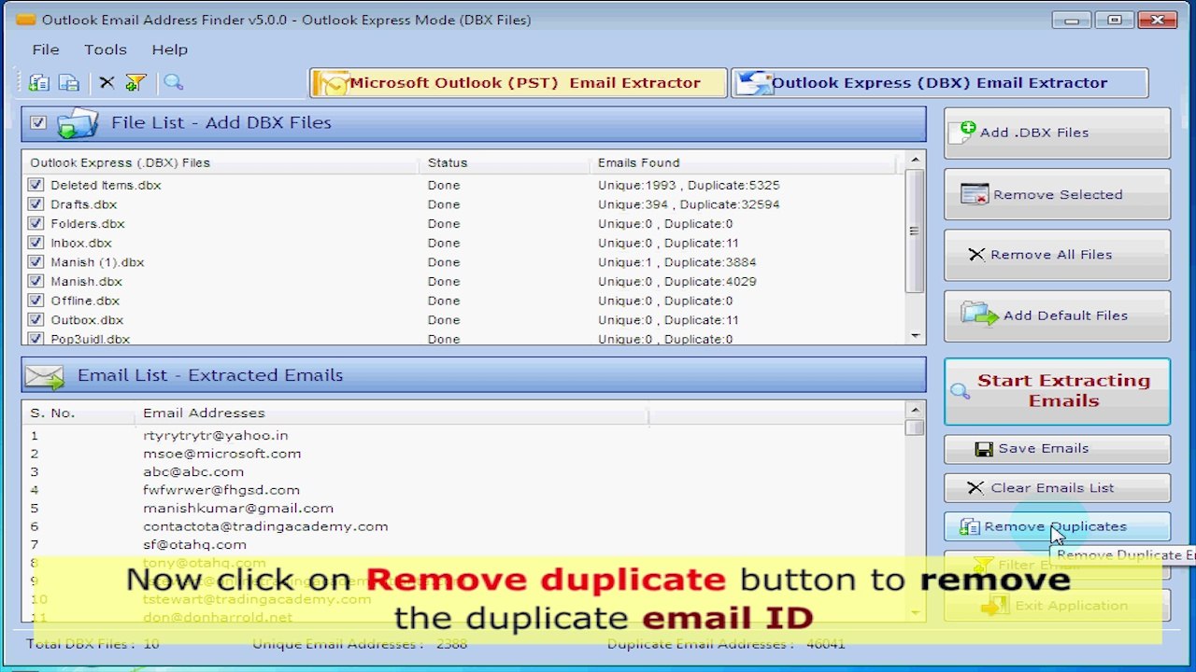Click the Outlook Express icon on DBX tab

click(753, 83)
